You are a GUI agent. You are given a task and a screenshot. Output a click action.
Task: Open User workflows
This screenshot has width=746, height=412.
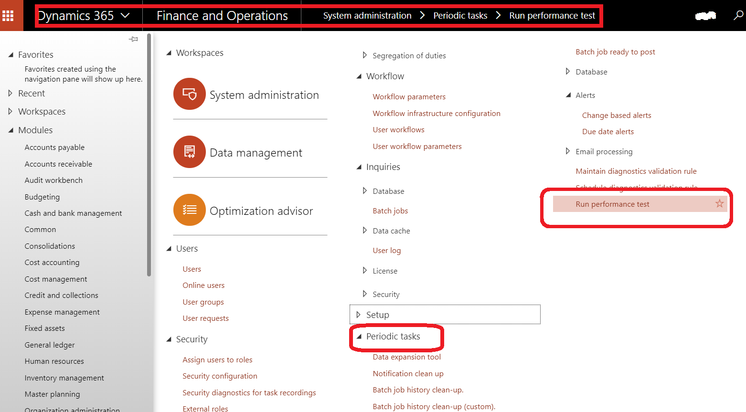pyautogui.click(x=398, y=129)
